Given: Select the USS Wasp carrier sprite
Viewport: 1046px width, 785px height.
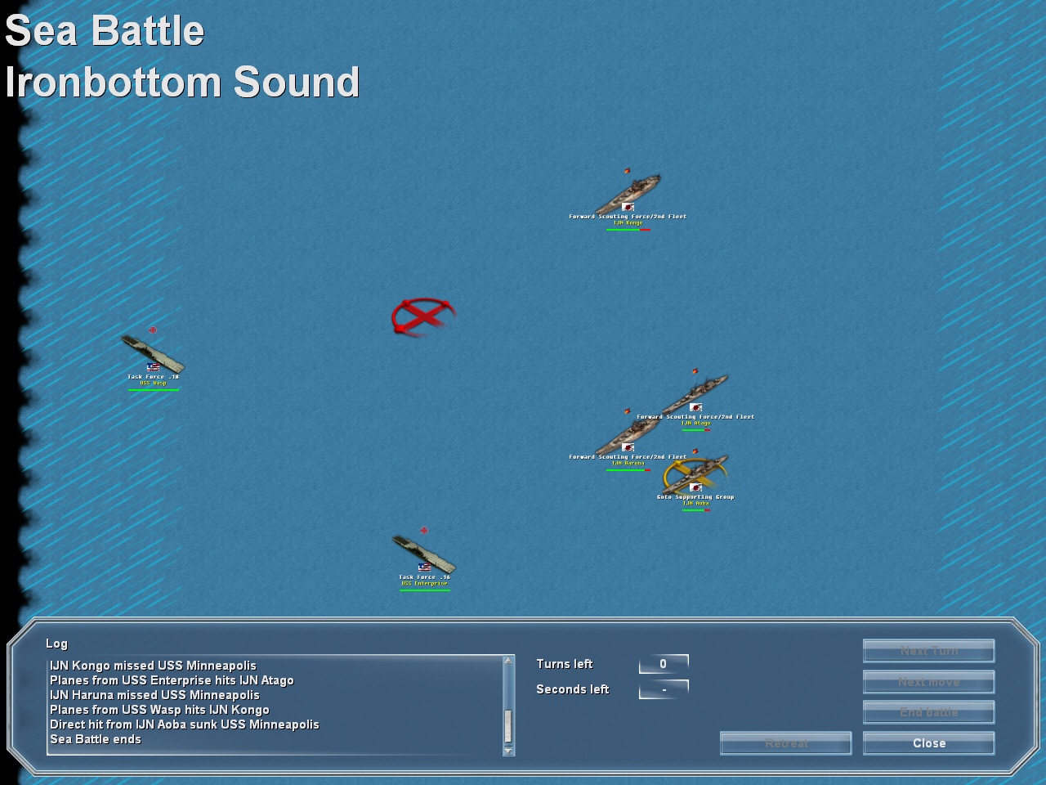Looking at the screenshot, I should (151, 354).
